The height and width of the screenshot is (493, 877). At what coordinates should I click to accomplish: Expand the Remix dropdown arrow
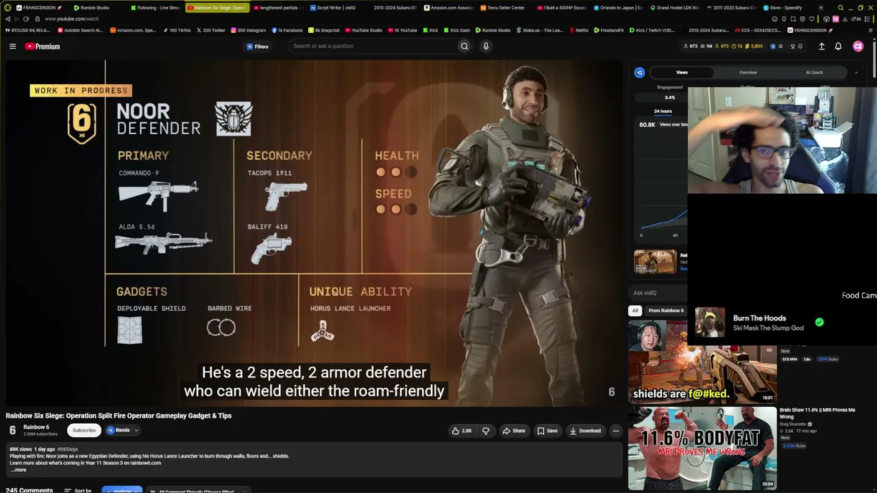point(136,430)
